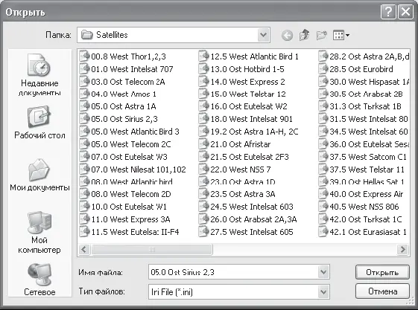Select file icon of 28.5 Ost Eurobird
The height and width of the screenshot is (310, 418).
323,69
